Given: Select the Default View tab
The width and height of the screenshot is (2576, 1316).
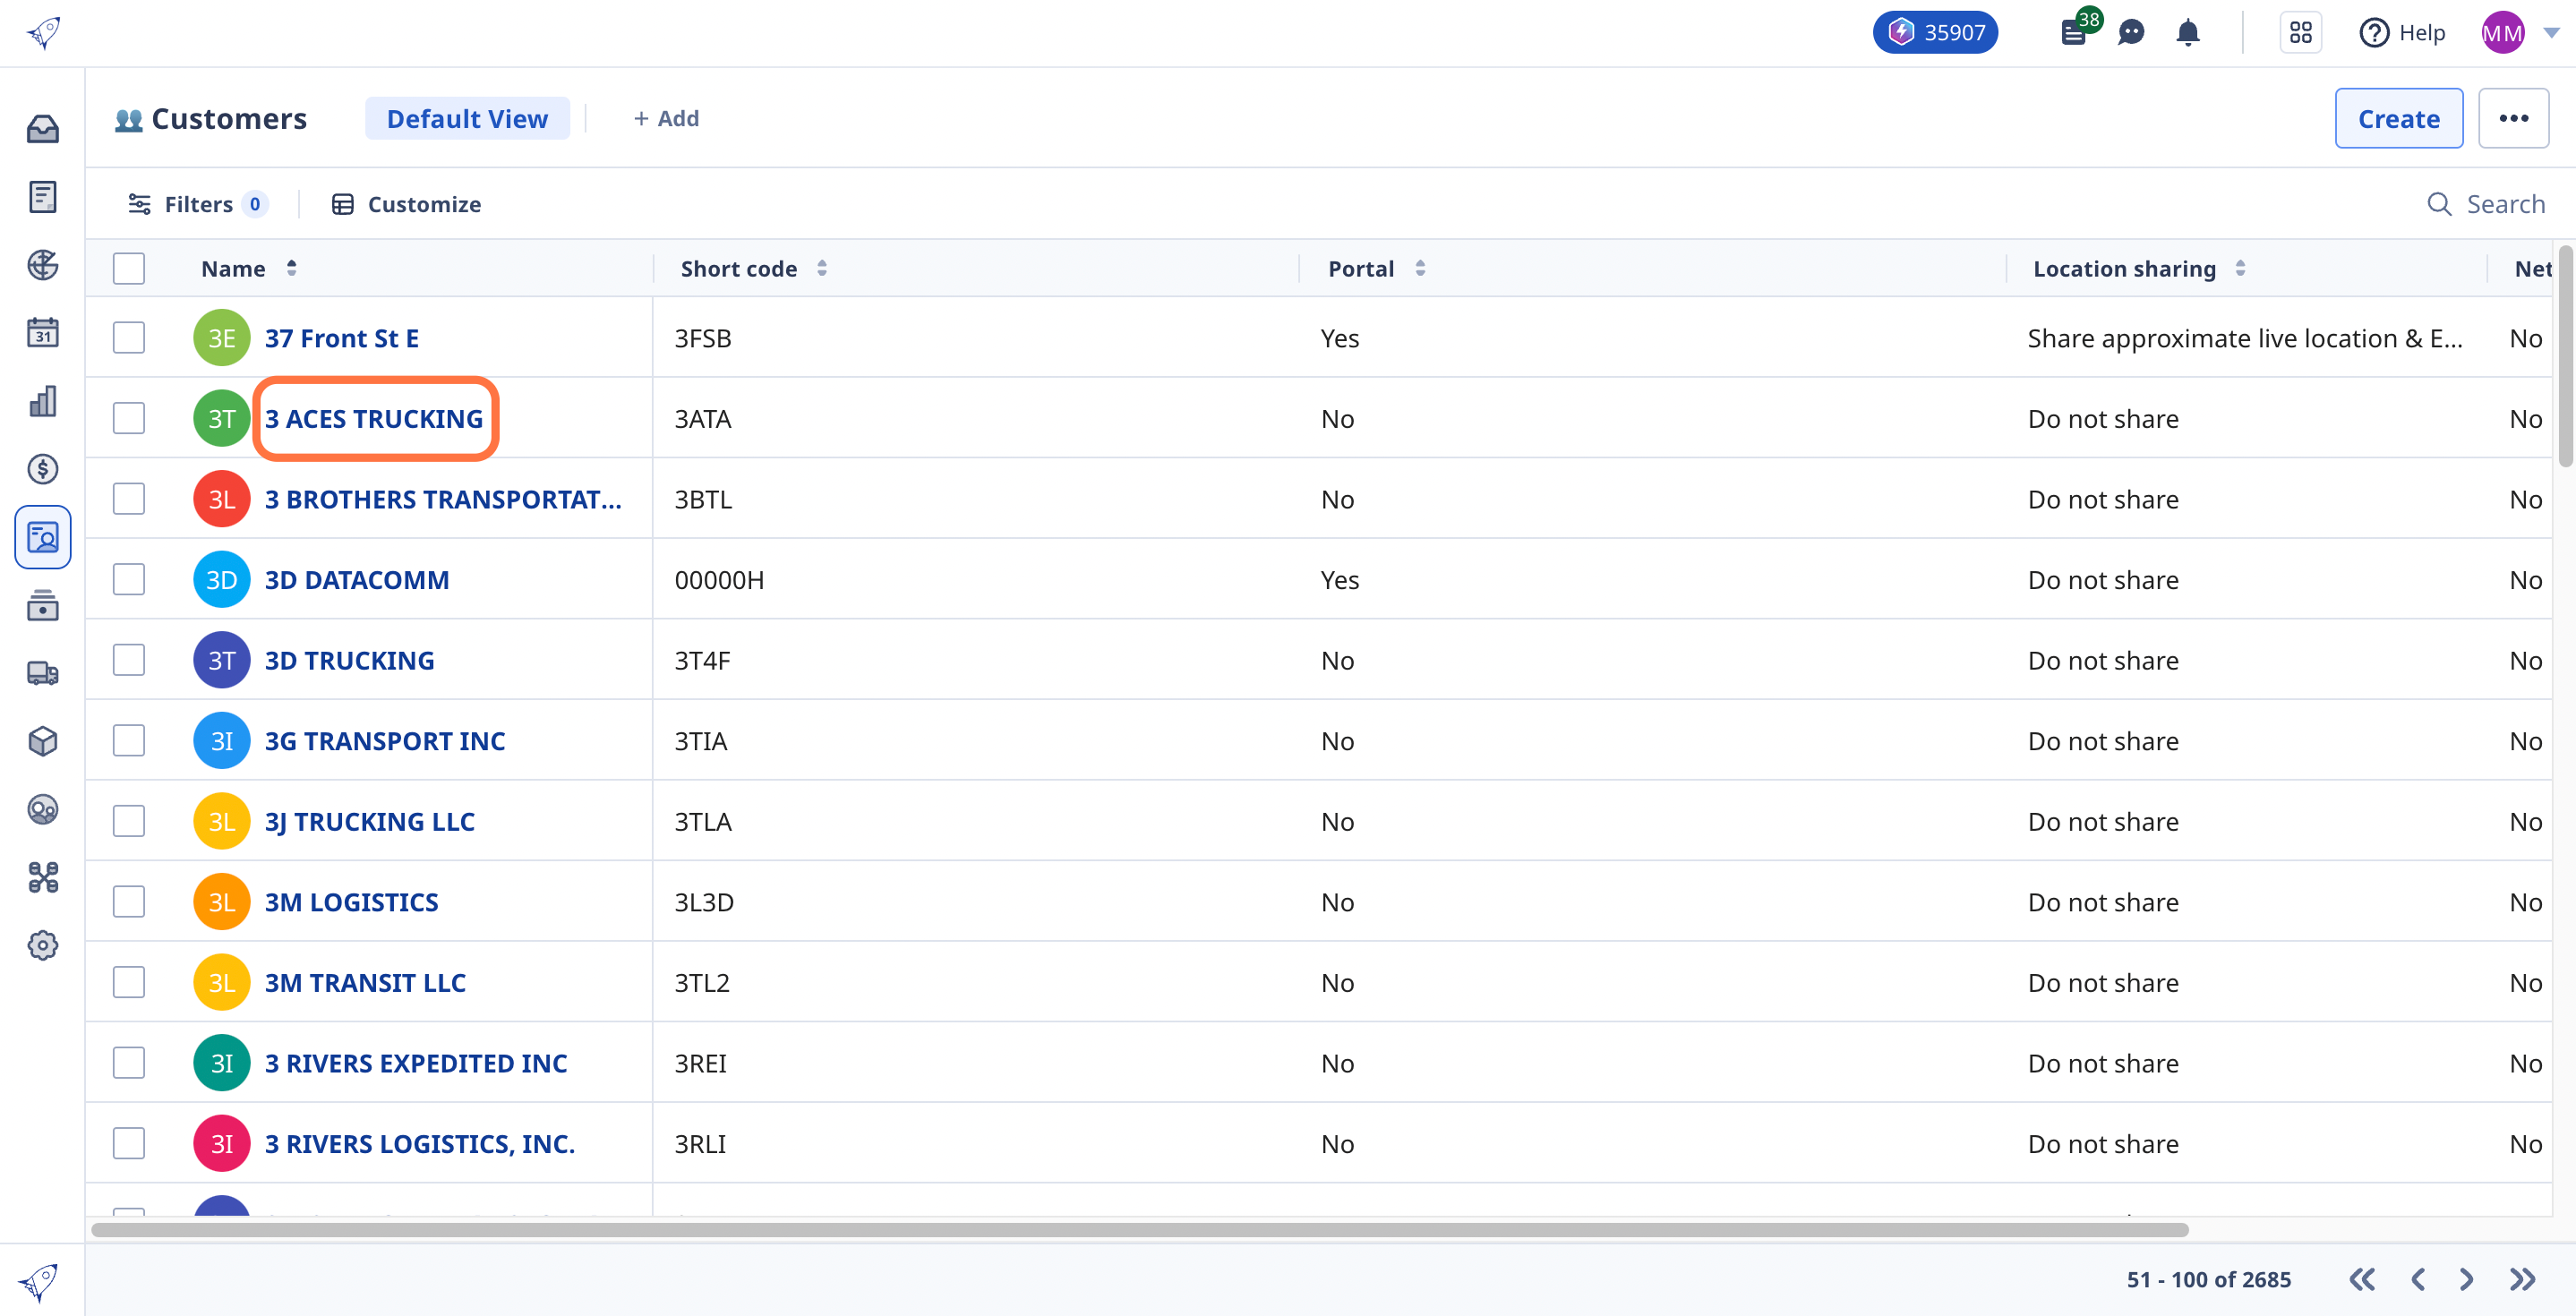Looking at the screenshot, I should click(x=467, y=119).
